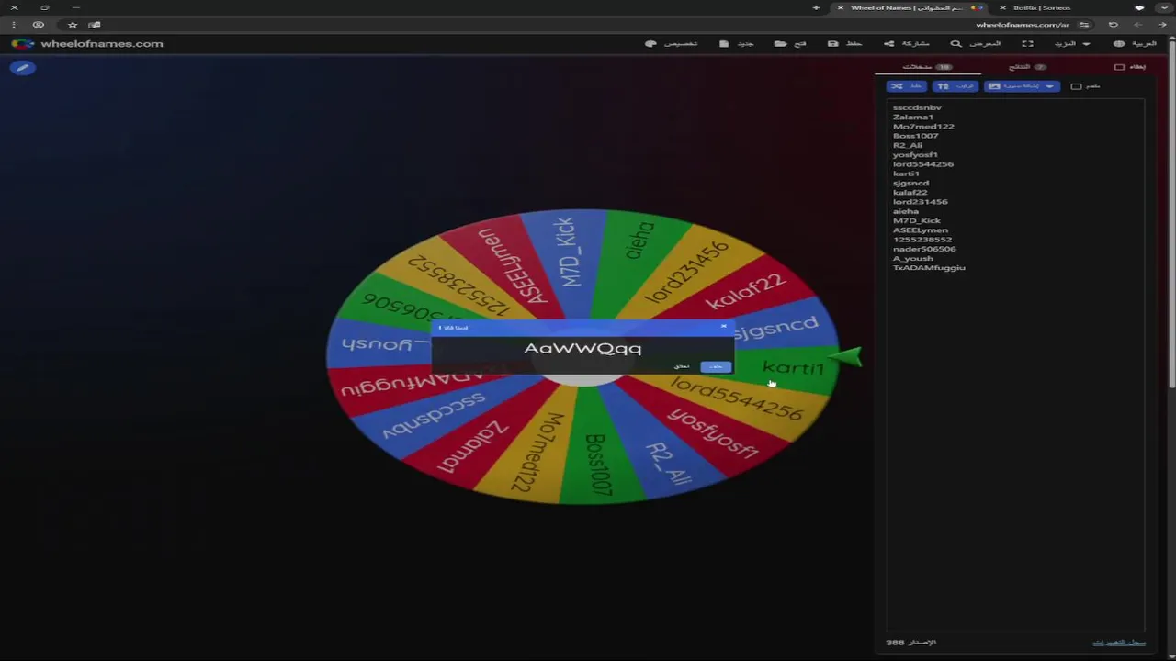
Task: Save the wheel with حفظ
Action: [845, 44]
